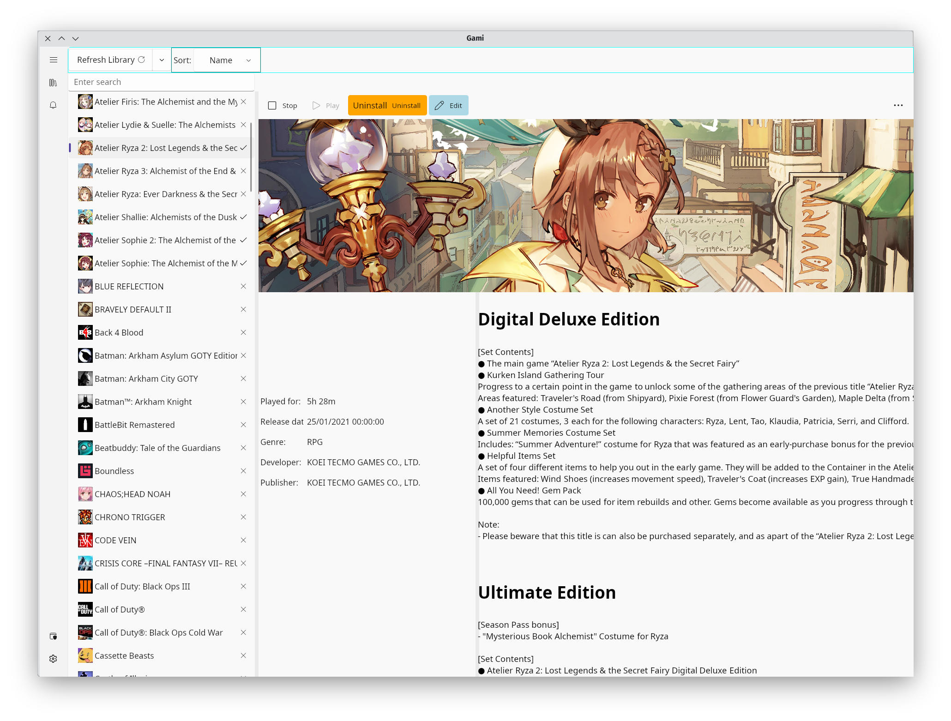951x721 pixels.
Task: Click the CHRONO TRIGGER game icon
Action: pyautogui.click(x=85, y=517)
